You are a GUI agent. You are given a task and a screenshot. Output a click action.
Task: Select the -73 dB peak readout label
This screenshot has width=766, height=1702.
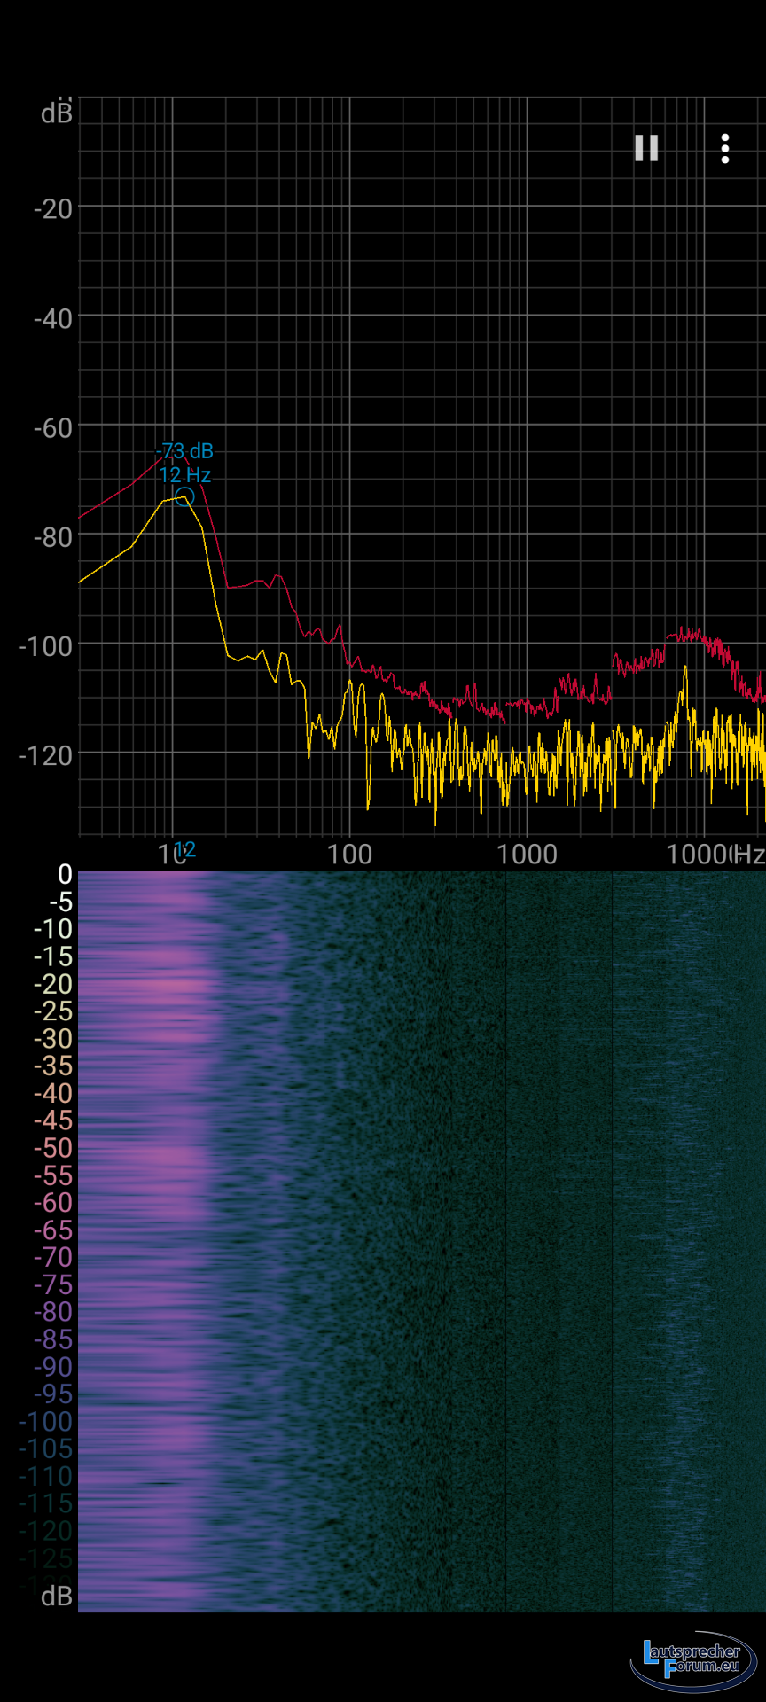pyautogui.click(x=185, y=451)
